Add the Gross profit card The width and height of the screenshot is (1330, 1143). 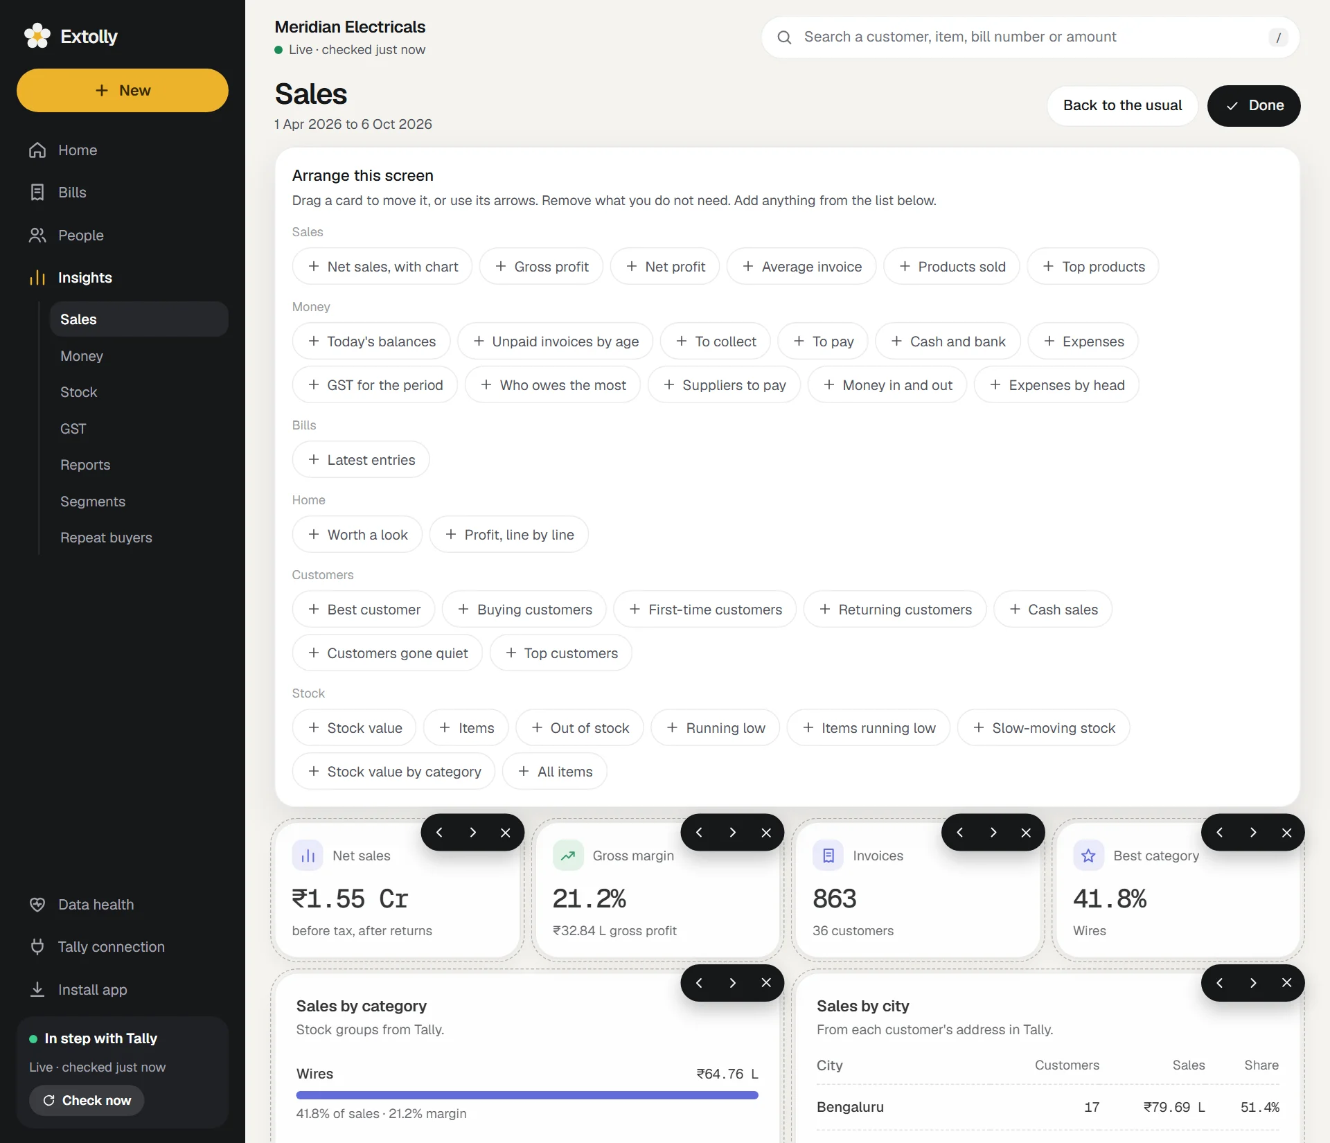click(x=541, y=267)
